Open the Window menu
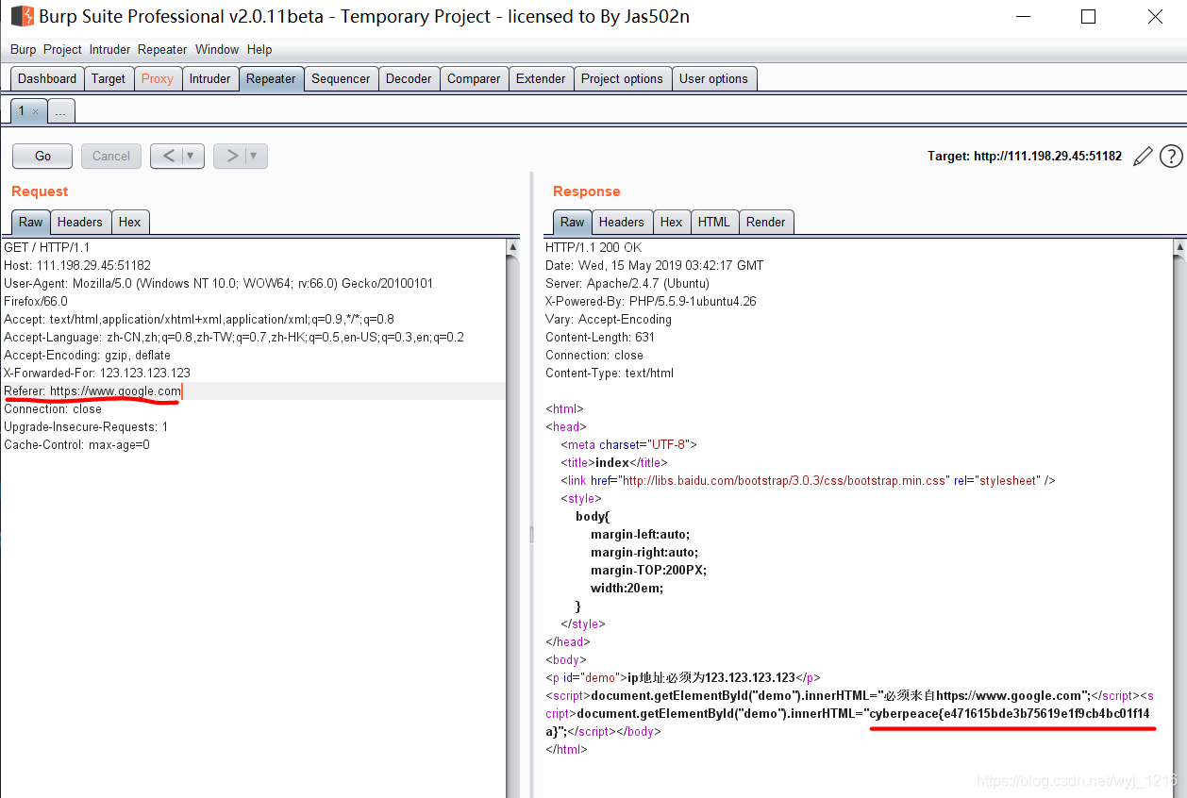The height and width of the screenshot is (798, 1187). coord(217,49)
